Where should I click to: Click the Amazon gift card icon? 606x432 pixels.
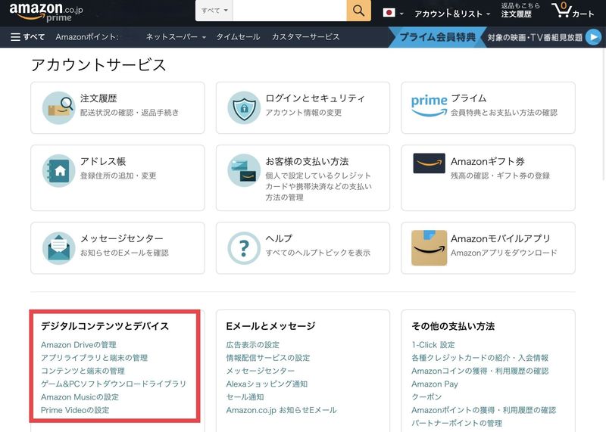point(429,163)
